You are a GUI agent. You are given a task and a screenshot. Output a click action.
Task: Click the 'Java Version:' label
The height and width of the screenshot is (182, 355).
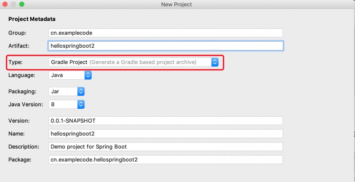click(26, 105)
